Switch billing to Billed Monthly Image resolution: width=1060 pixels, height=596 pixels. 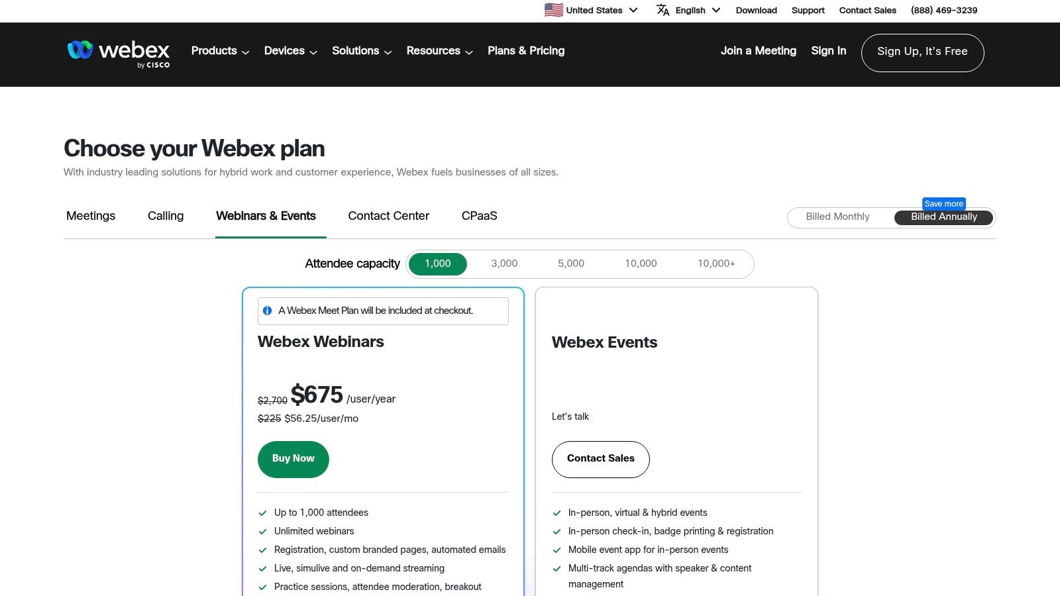point(837,217)
